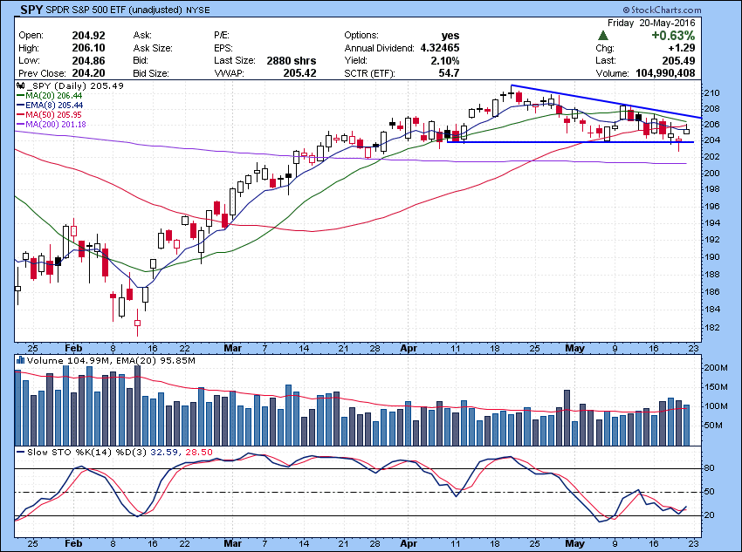Click the Bid Size: label
The image size is (742, 552).
pos(151,73)
